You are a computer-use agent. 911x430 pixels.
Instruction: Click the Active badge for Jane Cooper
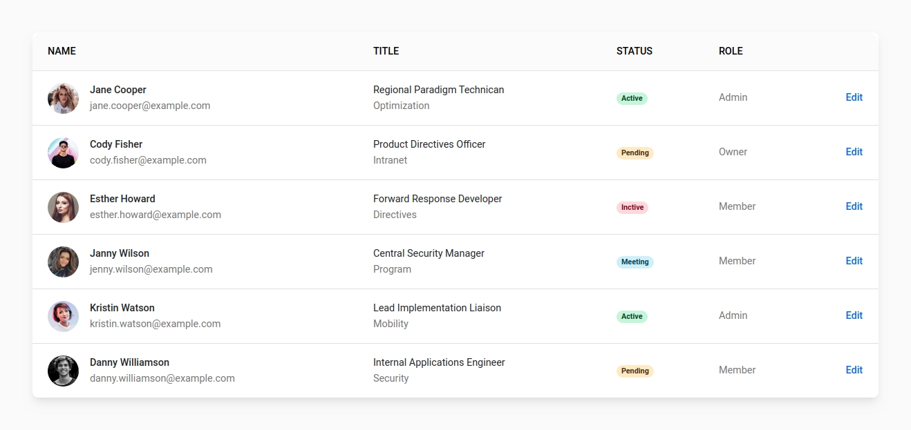coord(631,98)
